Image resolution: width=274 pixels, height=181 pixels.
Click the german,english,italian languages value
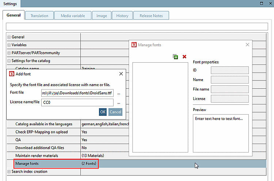[x=105, y=124]
